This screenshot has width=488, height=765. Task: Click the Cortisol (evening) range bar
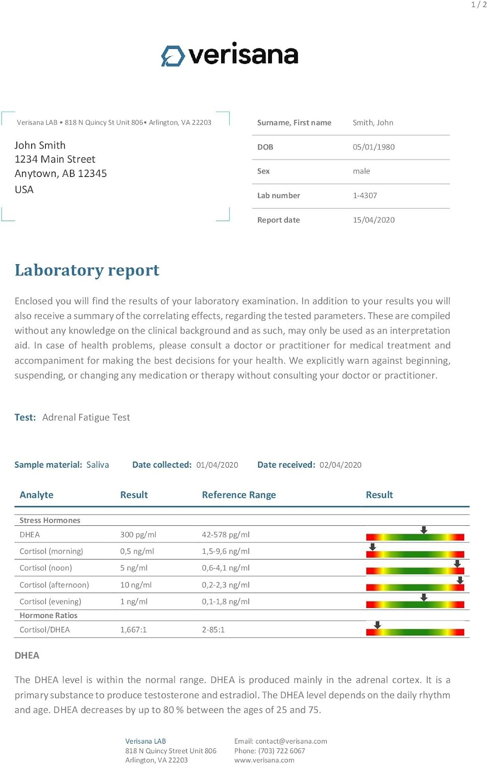pyautogui.click(x=415, y=604)
